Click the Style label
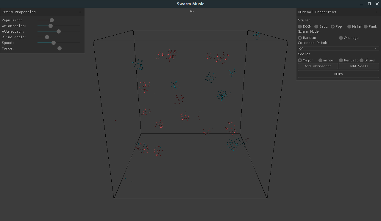The width and height of the screenshot is (381, 221). (x=304, y=20)
